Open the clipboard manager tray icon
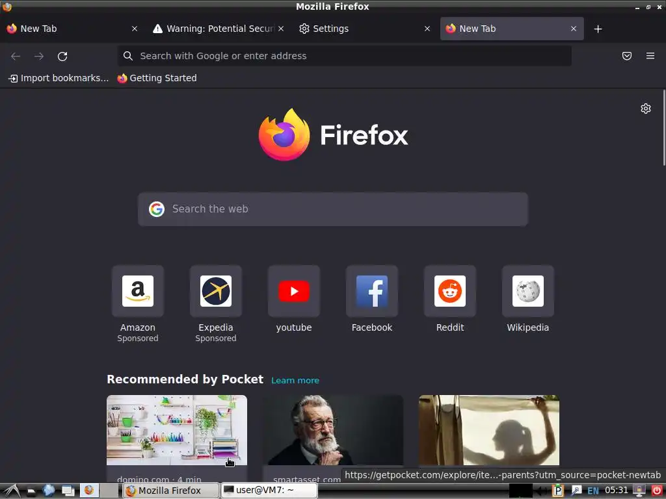Screen dimensions: 666x499 pos(557,491)
